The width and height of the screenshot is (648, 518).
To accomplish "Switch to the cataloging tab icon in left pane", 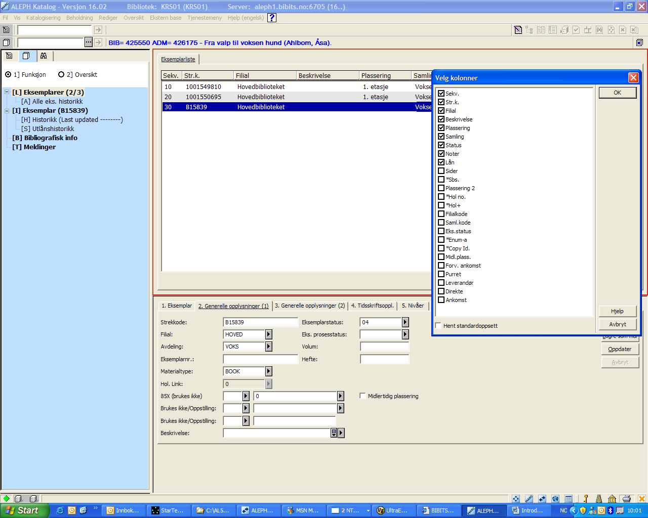I will pyautogui.click(x=9, y=56).
